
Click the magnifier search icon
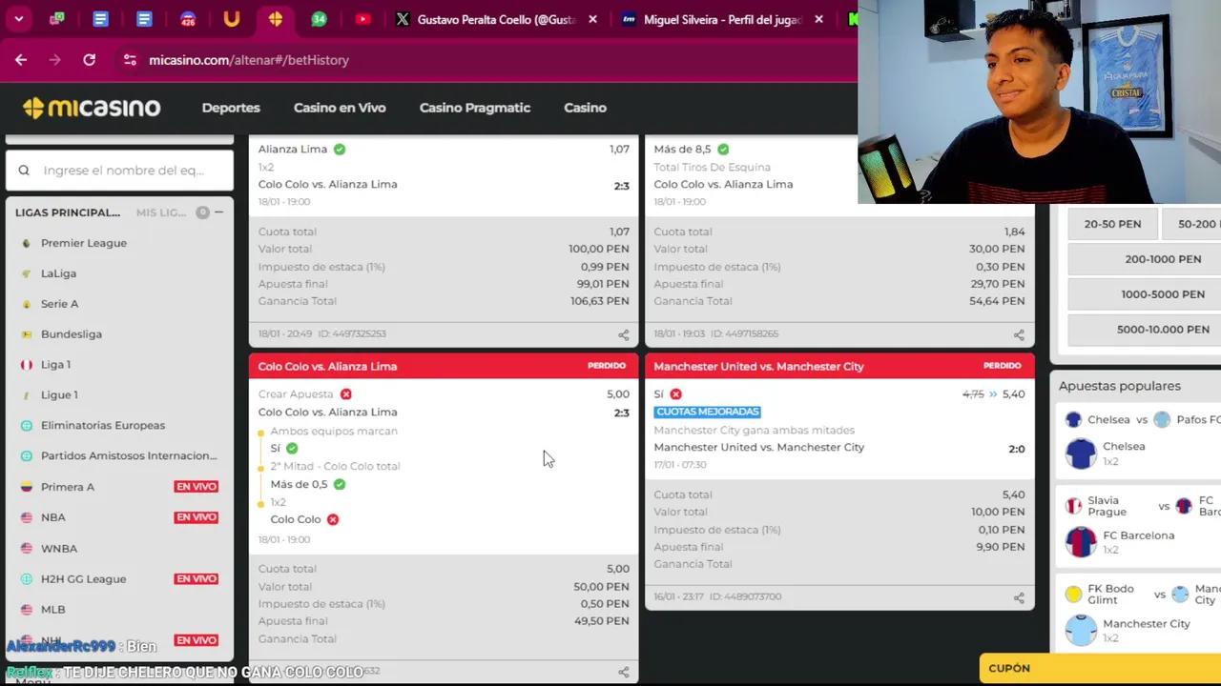(x=24, y=171)
